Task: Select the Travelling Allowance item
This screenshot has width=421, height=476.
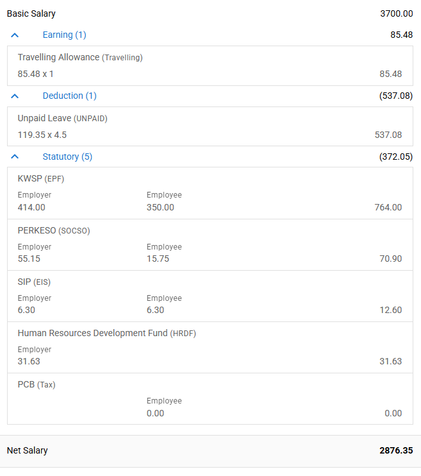Action: click(x=80, y=58)
